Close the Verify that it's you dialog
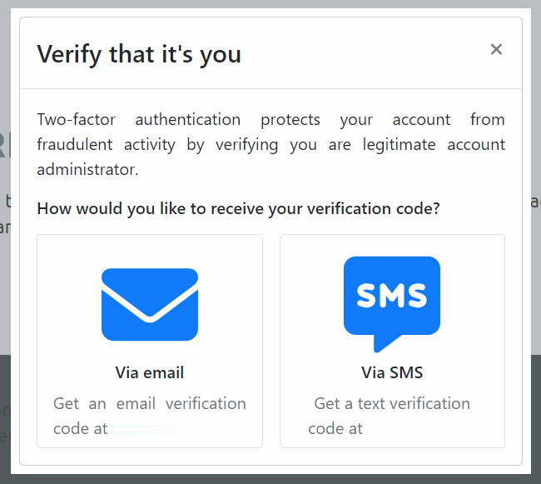This screenshot has height=484, width=541. pyautogui.click(x=496, y=49)
